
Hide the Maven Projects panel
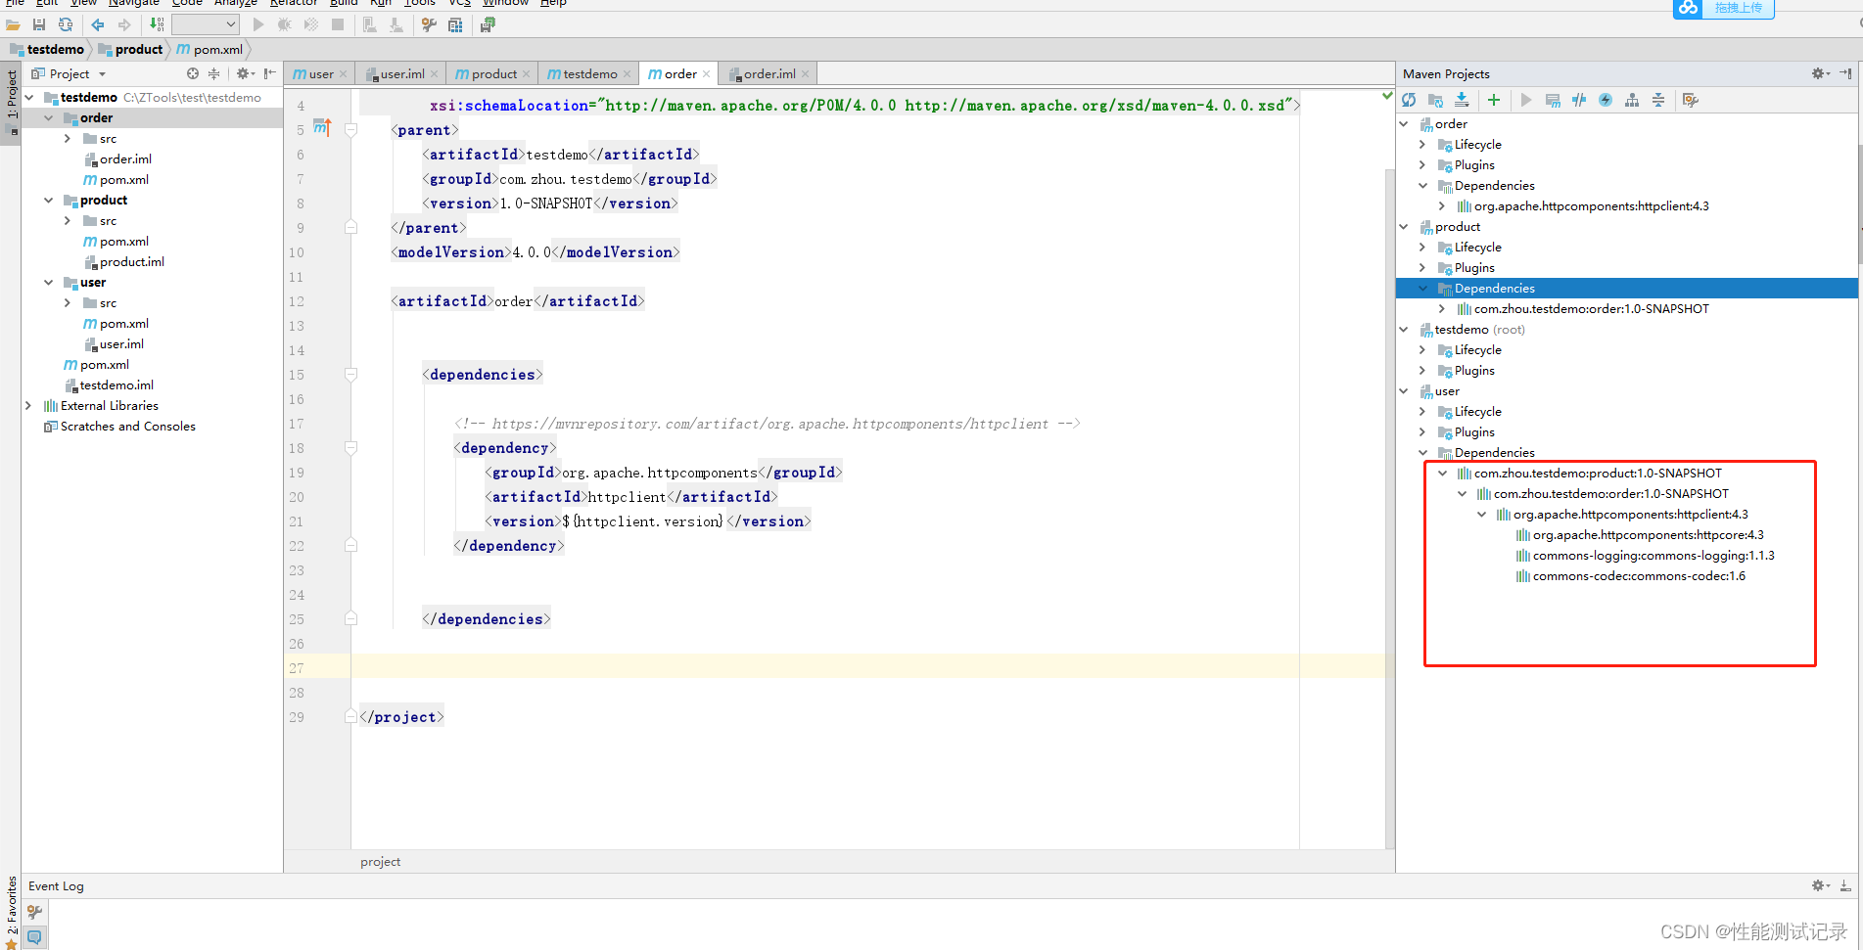[x=1845, y=73]
